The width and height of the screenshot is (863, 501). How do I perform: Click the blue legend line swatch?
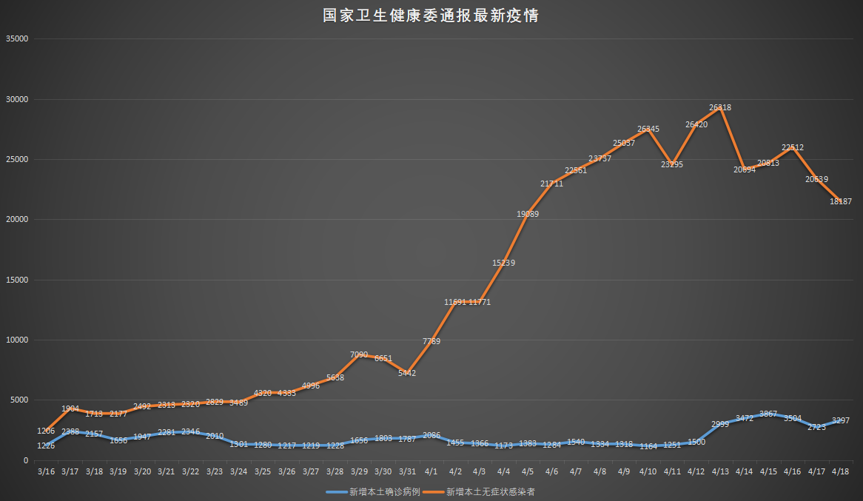click(337, 492)
